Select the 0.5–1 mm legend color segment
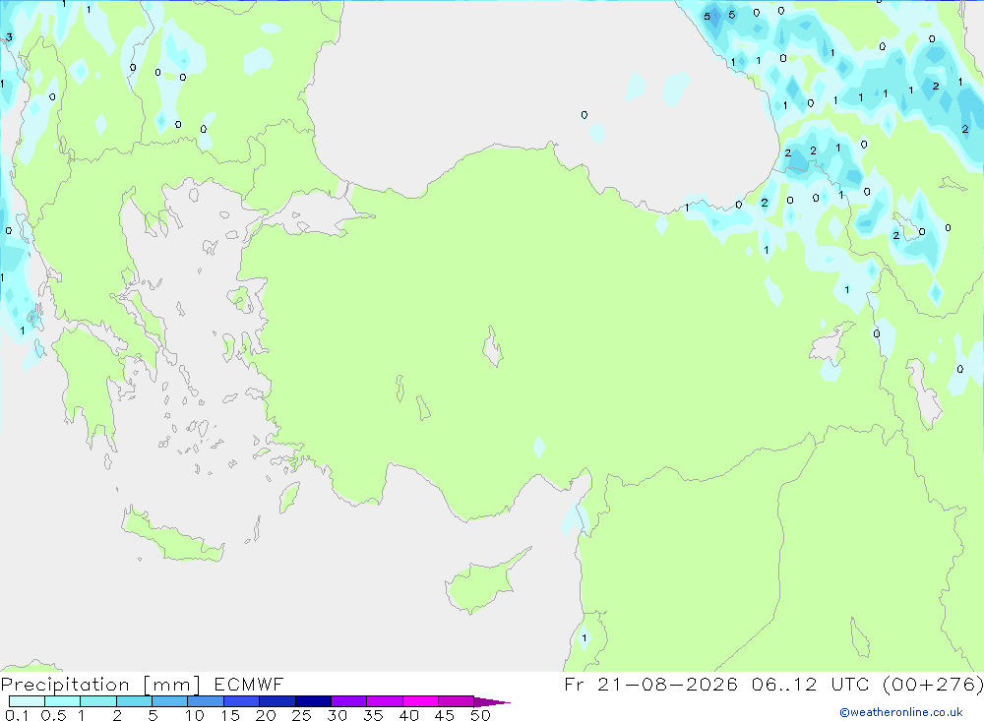 [63, 701]
